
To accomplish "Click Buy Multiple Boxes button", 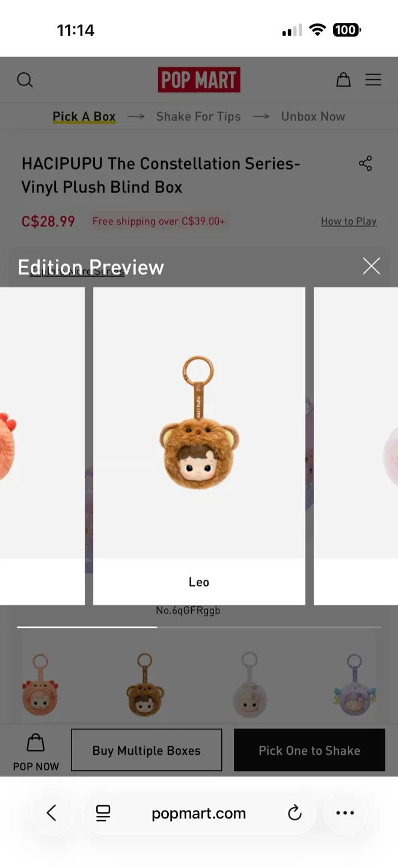I will pos(147,750).
